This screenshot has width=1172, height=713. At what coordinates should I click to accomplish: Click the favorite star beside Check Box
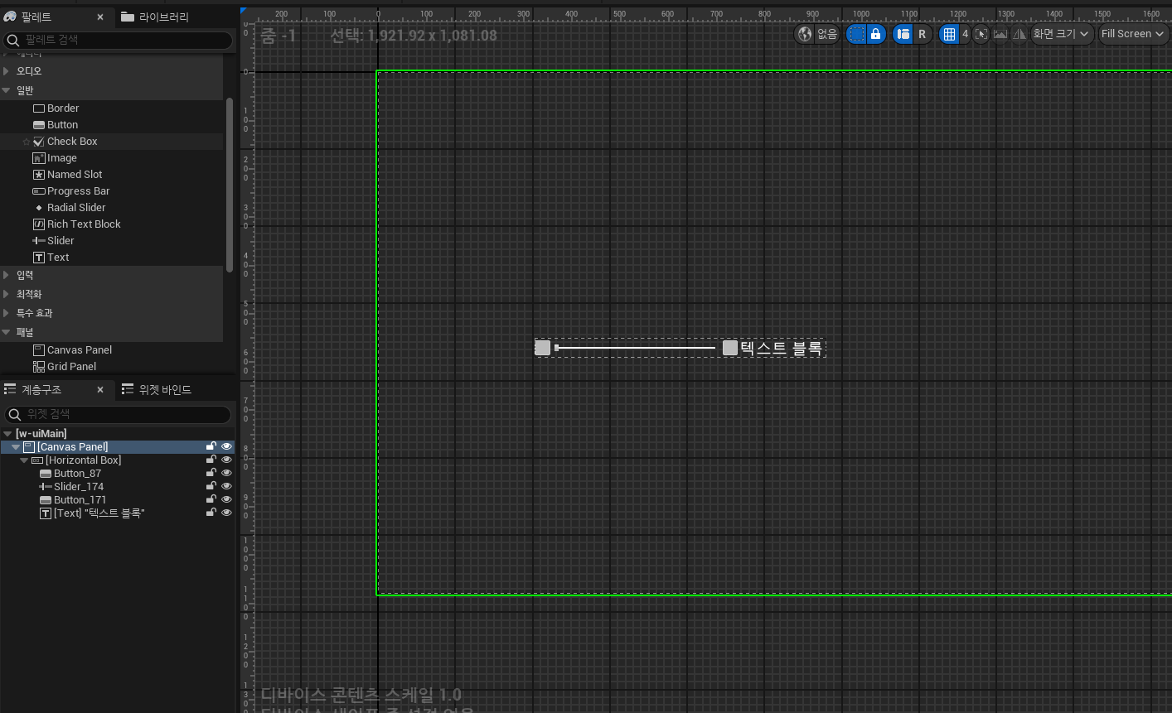tap(27, 142)
